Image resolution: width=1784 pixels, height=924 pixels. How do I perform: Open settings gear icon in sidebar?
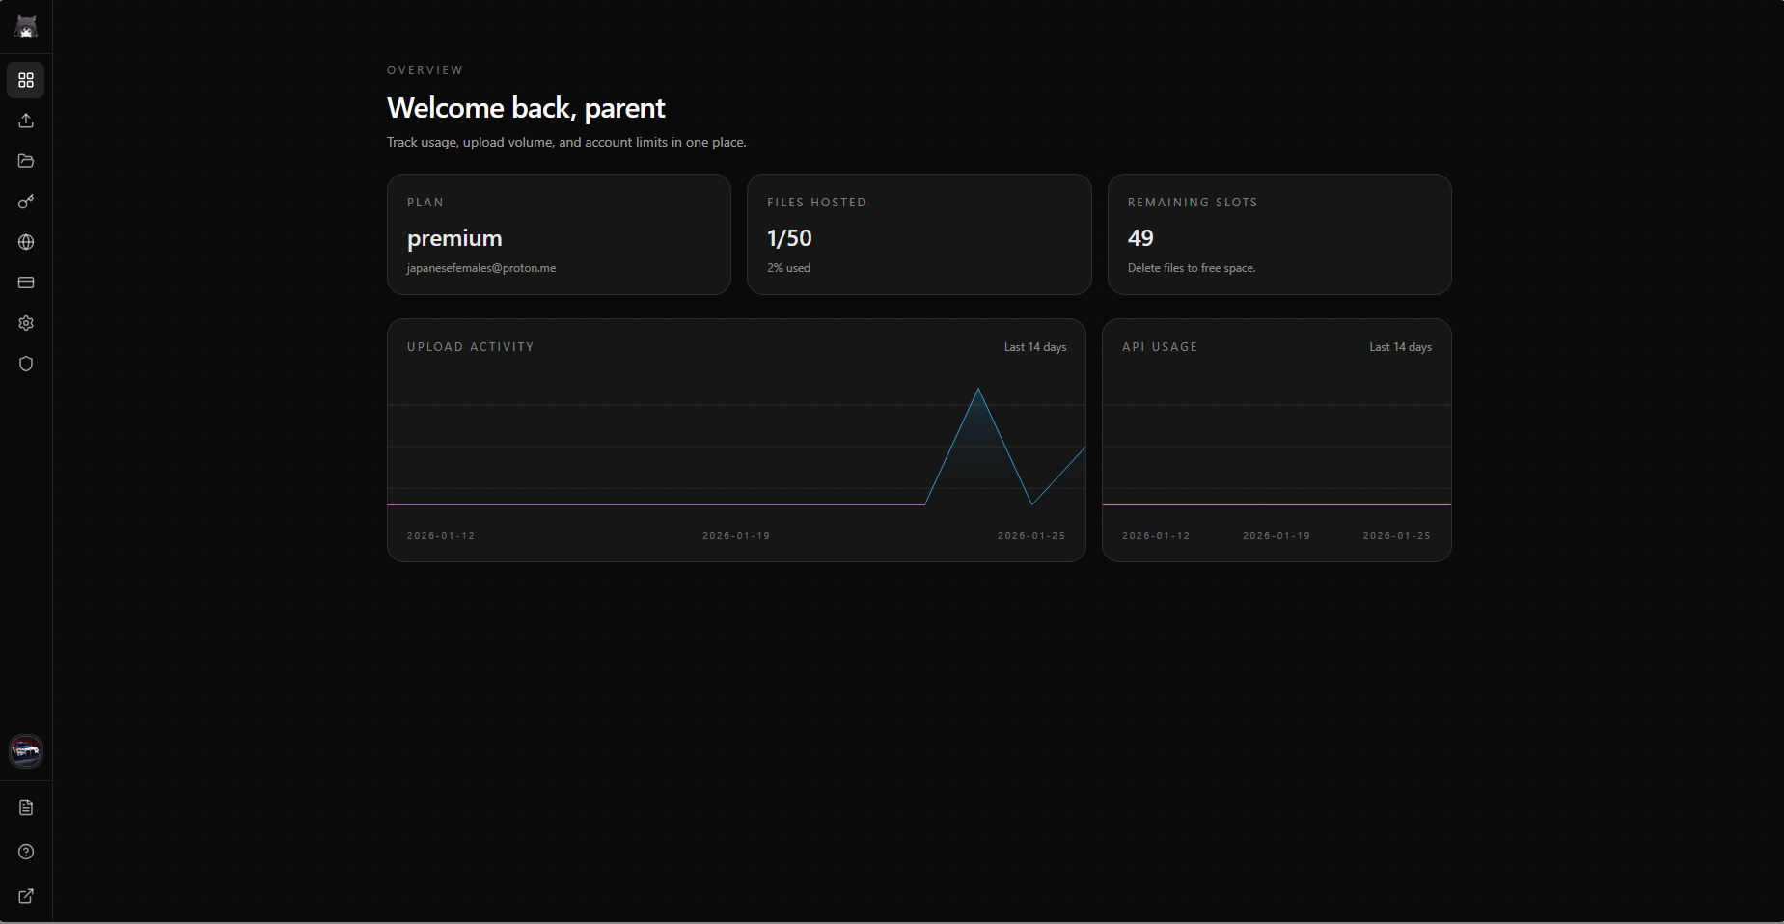[x=26, y=323]
